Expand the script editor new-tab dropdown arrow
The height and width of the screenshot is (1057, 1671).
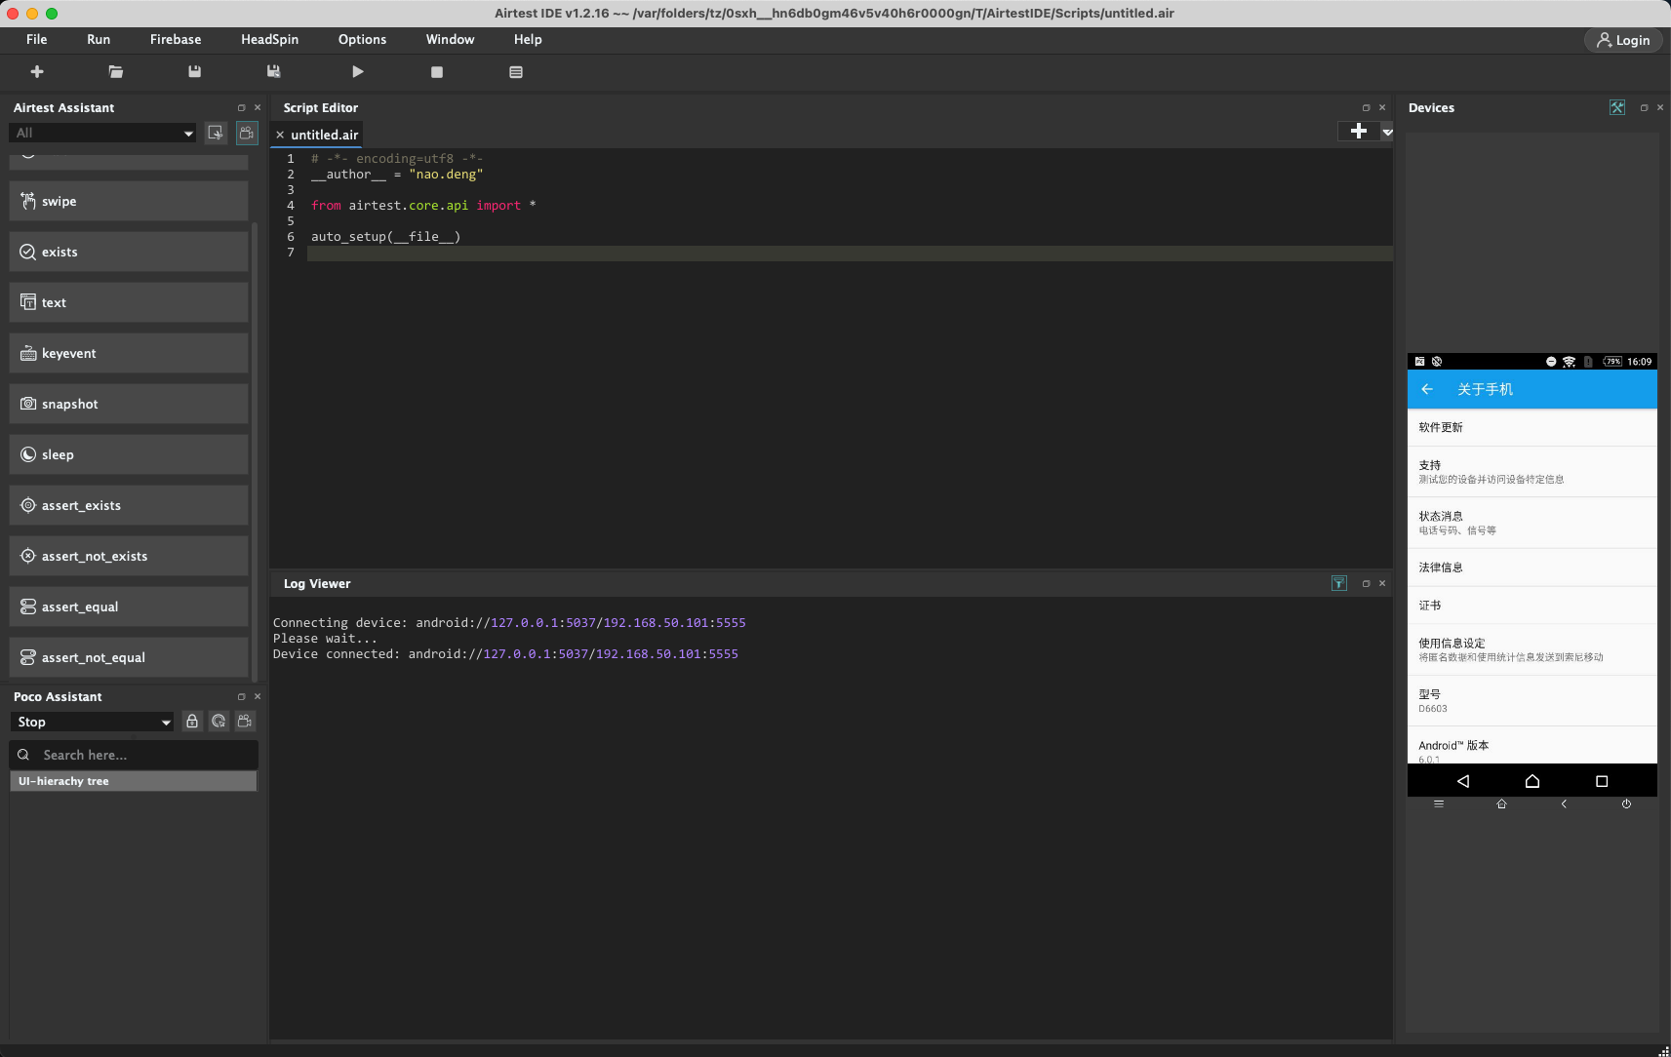[1386, 132]
